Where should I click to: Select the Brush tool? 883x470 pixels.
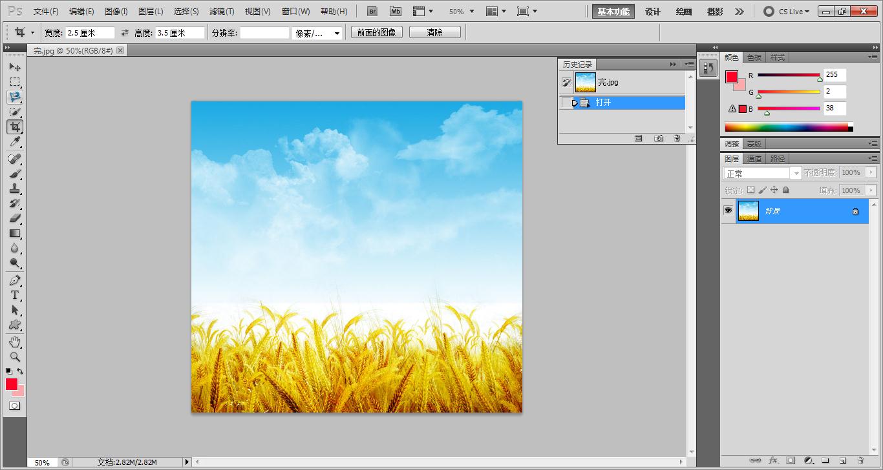[x=15, y=174]
